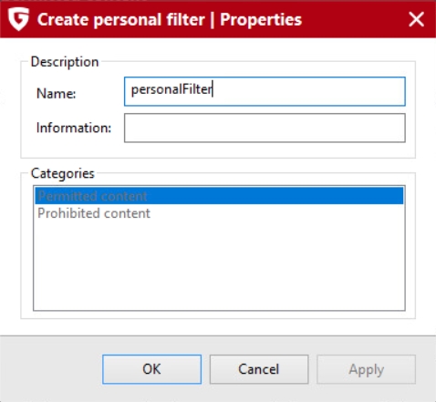Confirm the filter with OK
The height and width of the screenshot is (402, 436).
tap(151, 369)
